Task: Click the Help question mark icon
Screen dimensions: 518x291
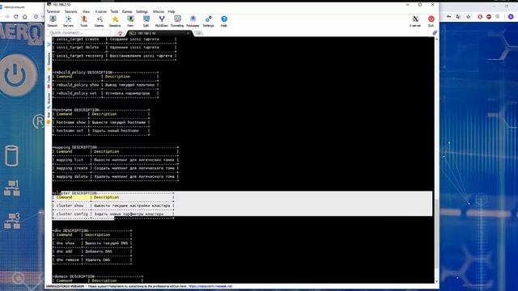Action: 224,21
